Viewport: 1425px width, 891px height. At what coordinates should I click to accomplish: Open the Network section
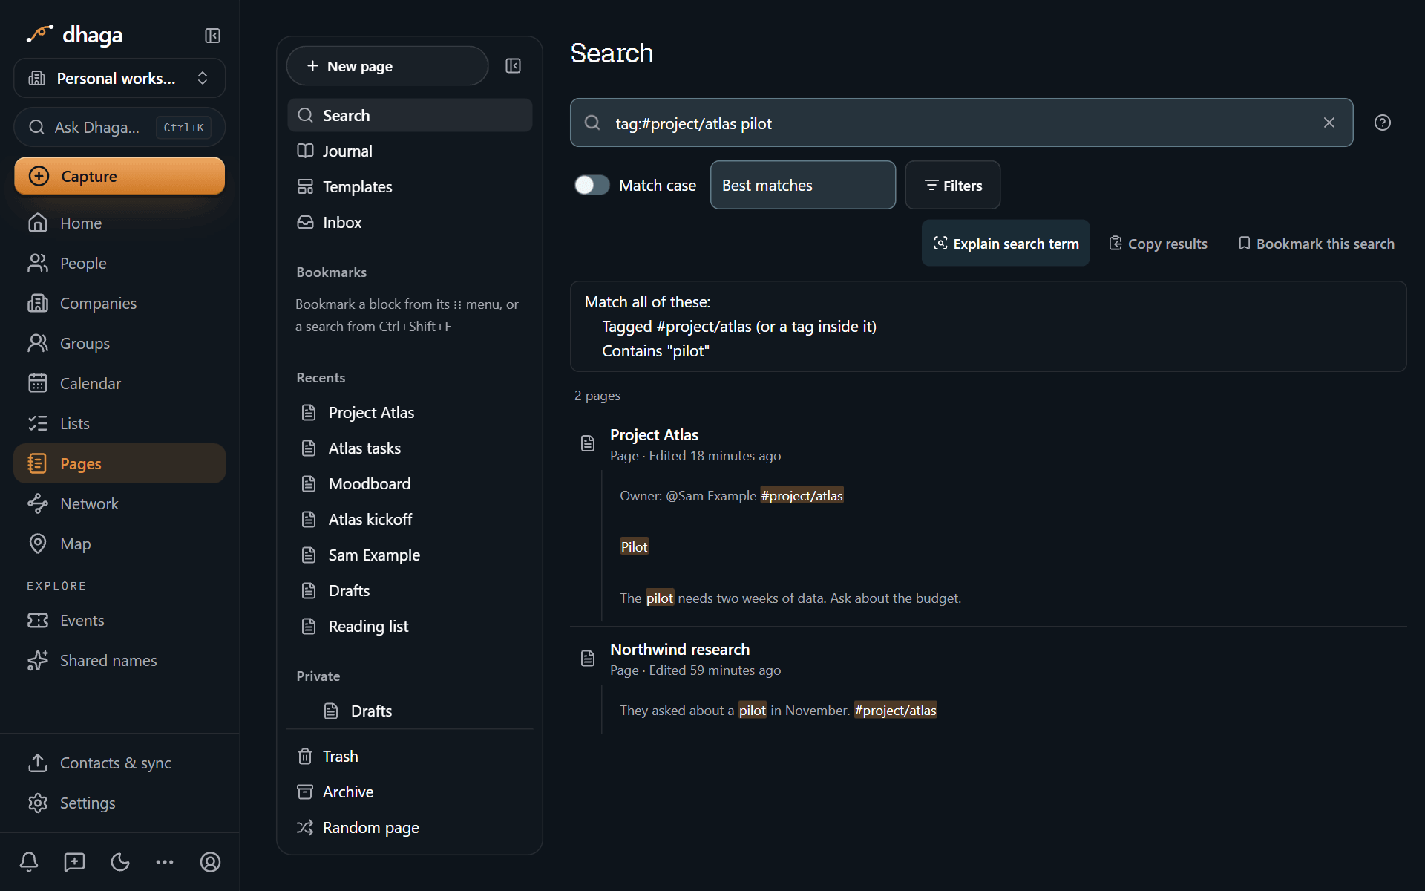[x=119, y=503]
